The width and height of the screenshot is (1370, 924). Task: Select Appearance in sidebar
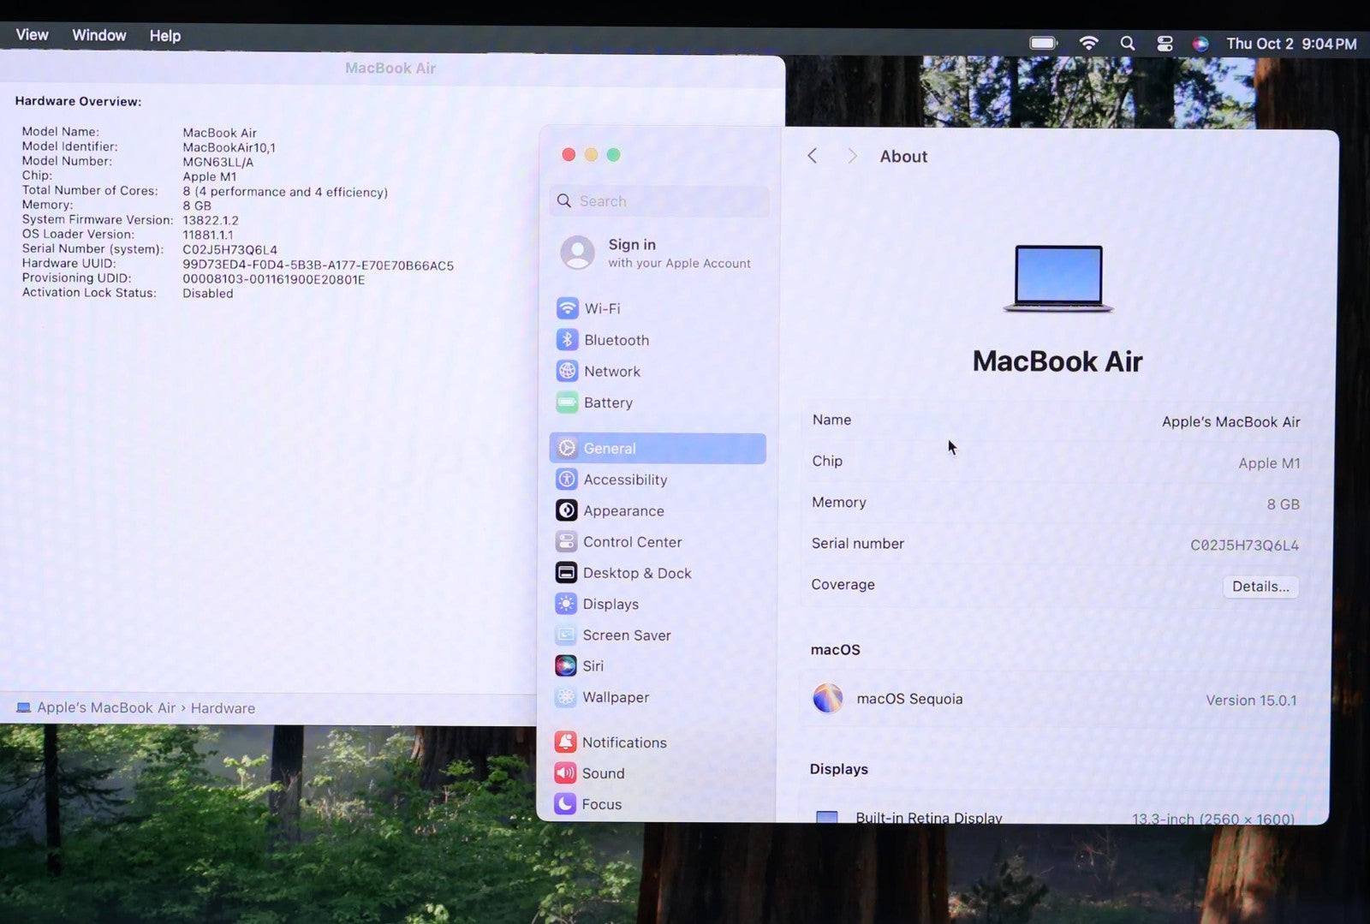pos(622,511)
